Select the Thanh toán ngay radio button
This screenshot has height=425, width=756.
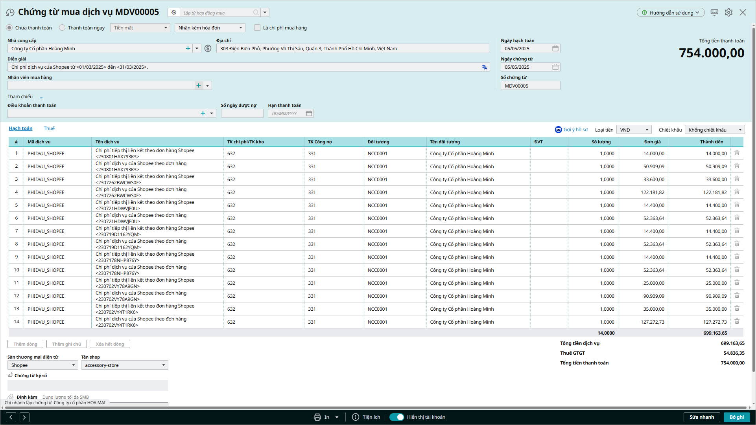(x=62, y=28)
